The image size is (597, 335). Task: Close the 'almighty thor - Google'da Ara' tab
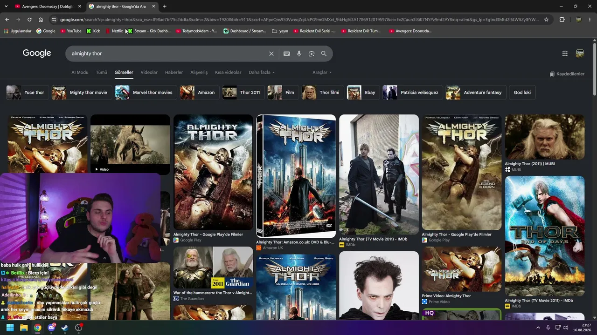coord(153,7)
